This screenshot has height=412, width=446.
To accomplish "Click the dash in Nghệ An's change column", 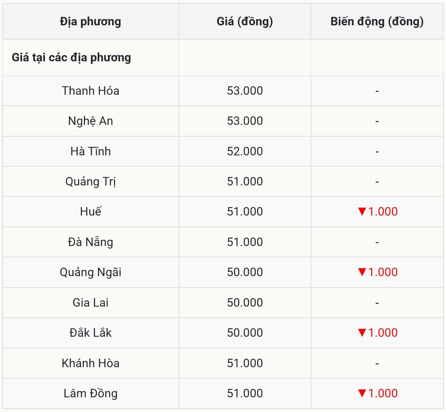I will [377, 121].
